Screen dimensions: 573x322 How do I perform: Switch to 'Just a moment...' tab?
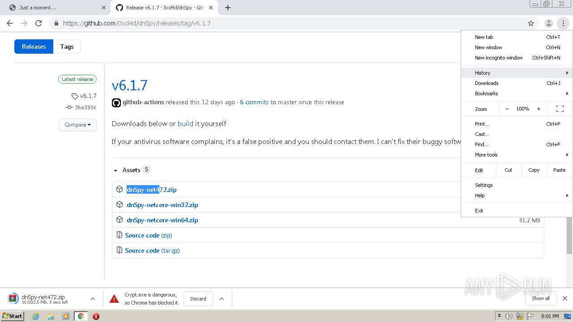[x=56, y=8]
